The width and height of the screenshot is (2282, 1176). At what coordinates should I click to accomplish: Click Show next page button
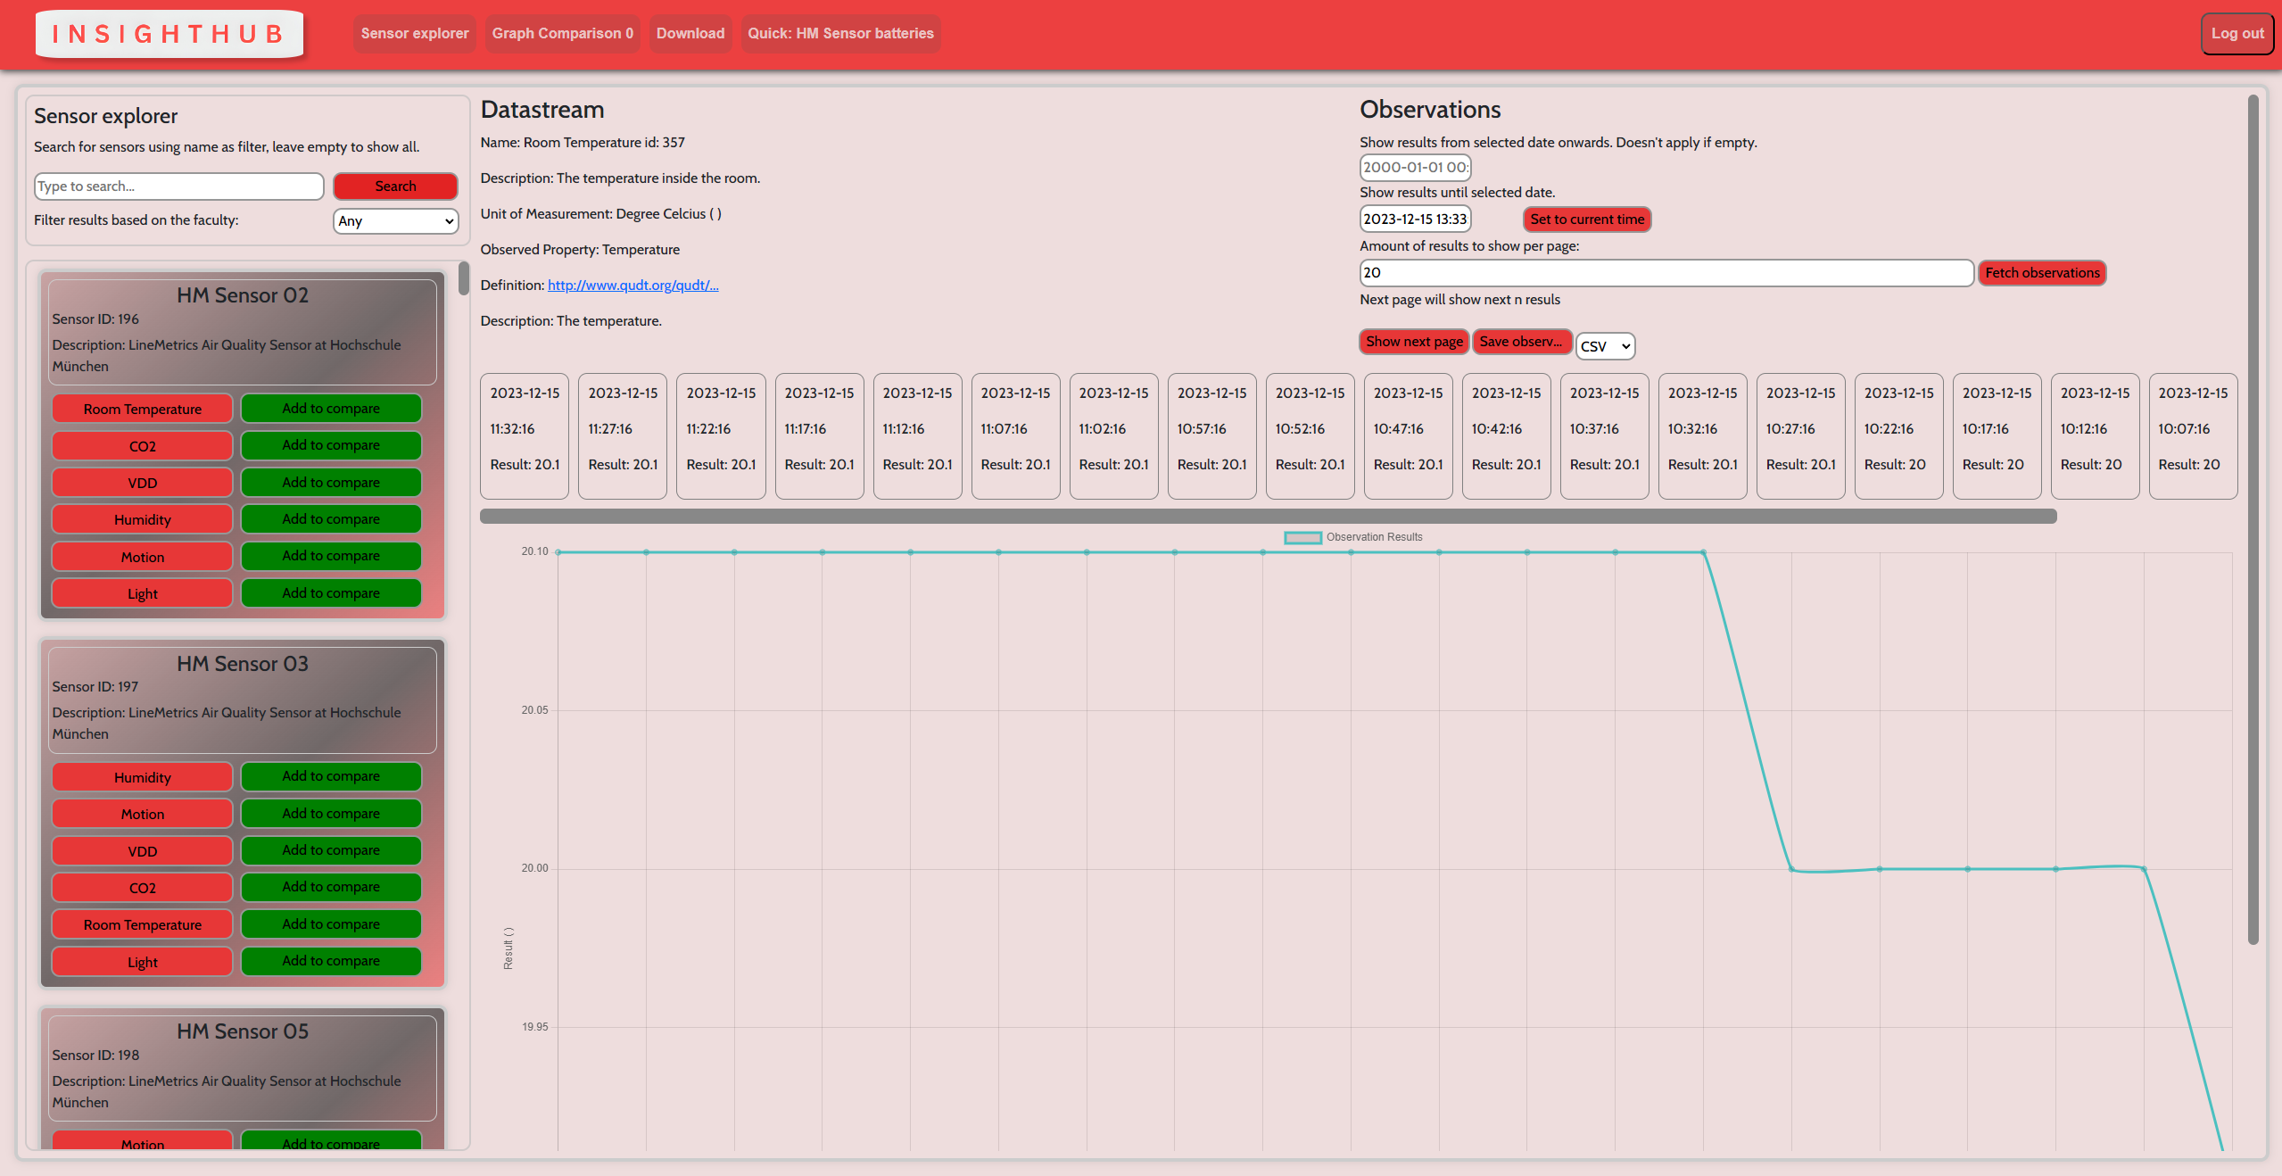(1413, 342)
